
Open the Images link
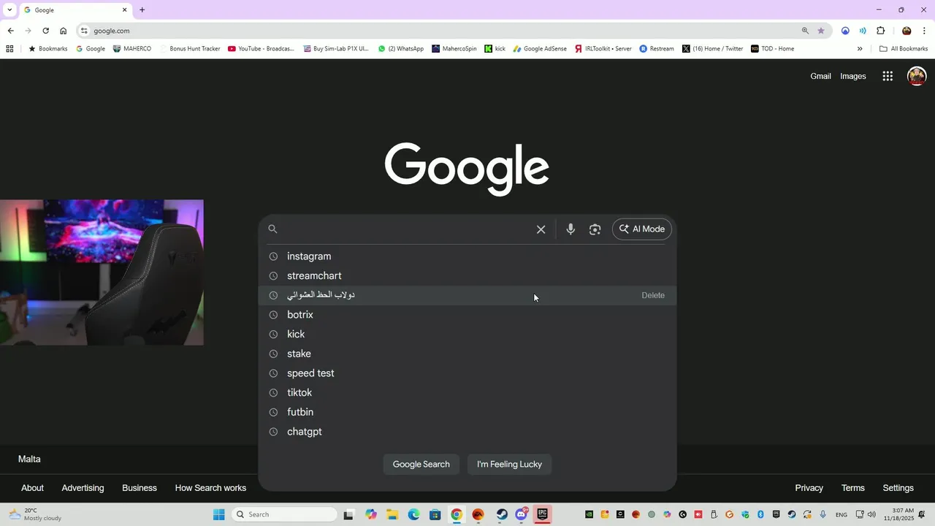click(852, 76)
